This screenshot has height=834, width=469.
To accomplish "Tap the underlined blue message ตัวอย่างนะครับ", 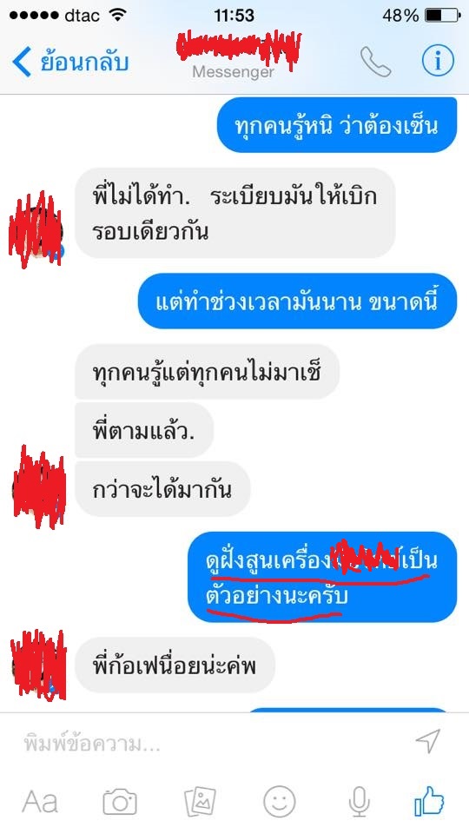I will click(276, 596).
